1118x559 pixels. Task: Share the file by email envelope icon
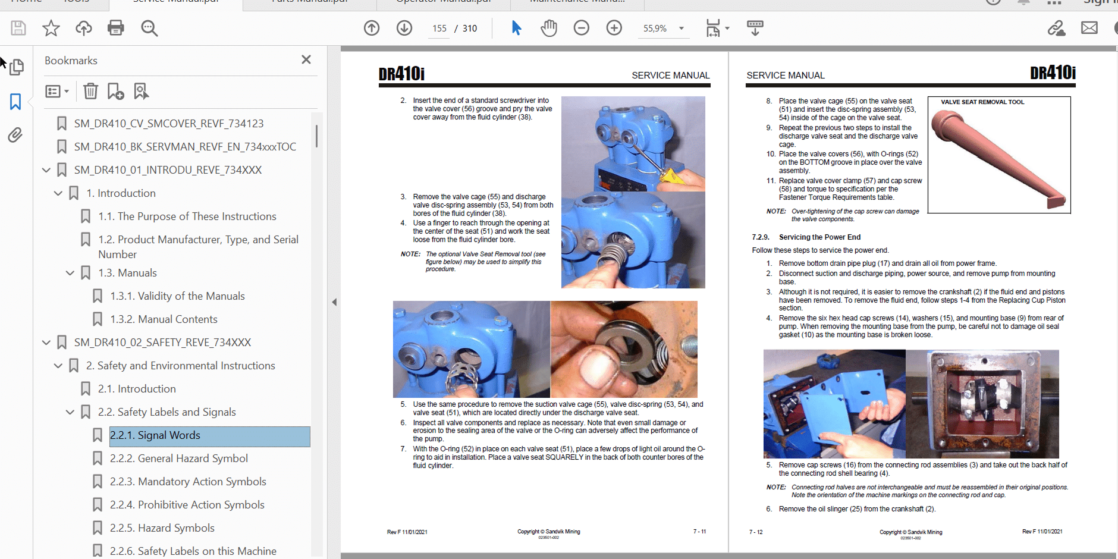(x=1089, y=28)
